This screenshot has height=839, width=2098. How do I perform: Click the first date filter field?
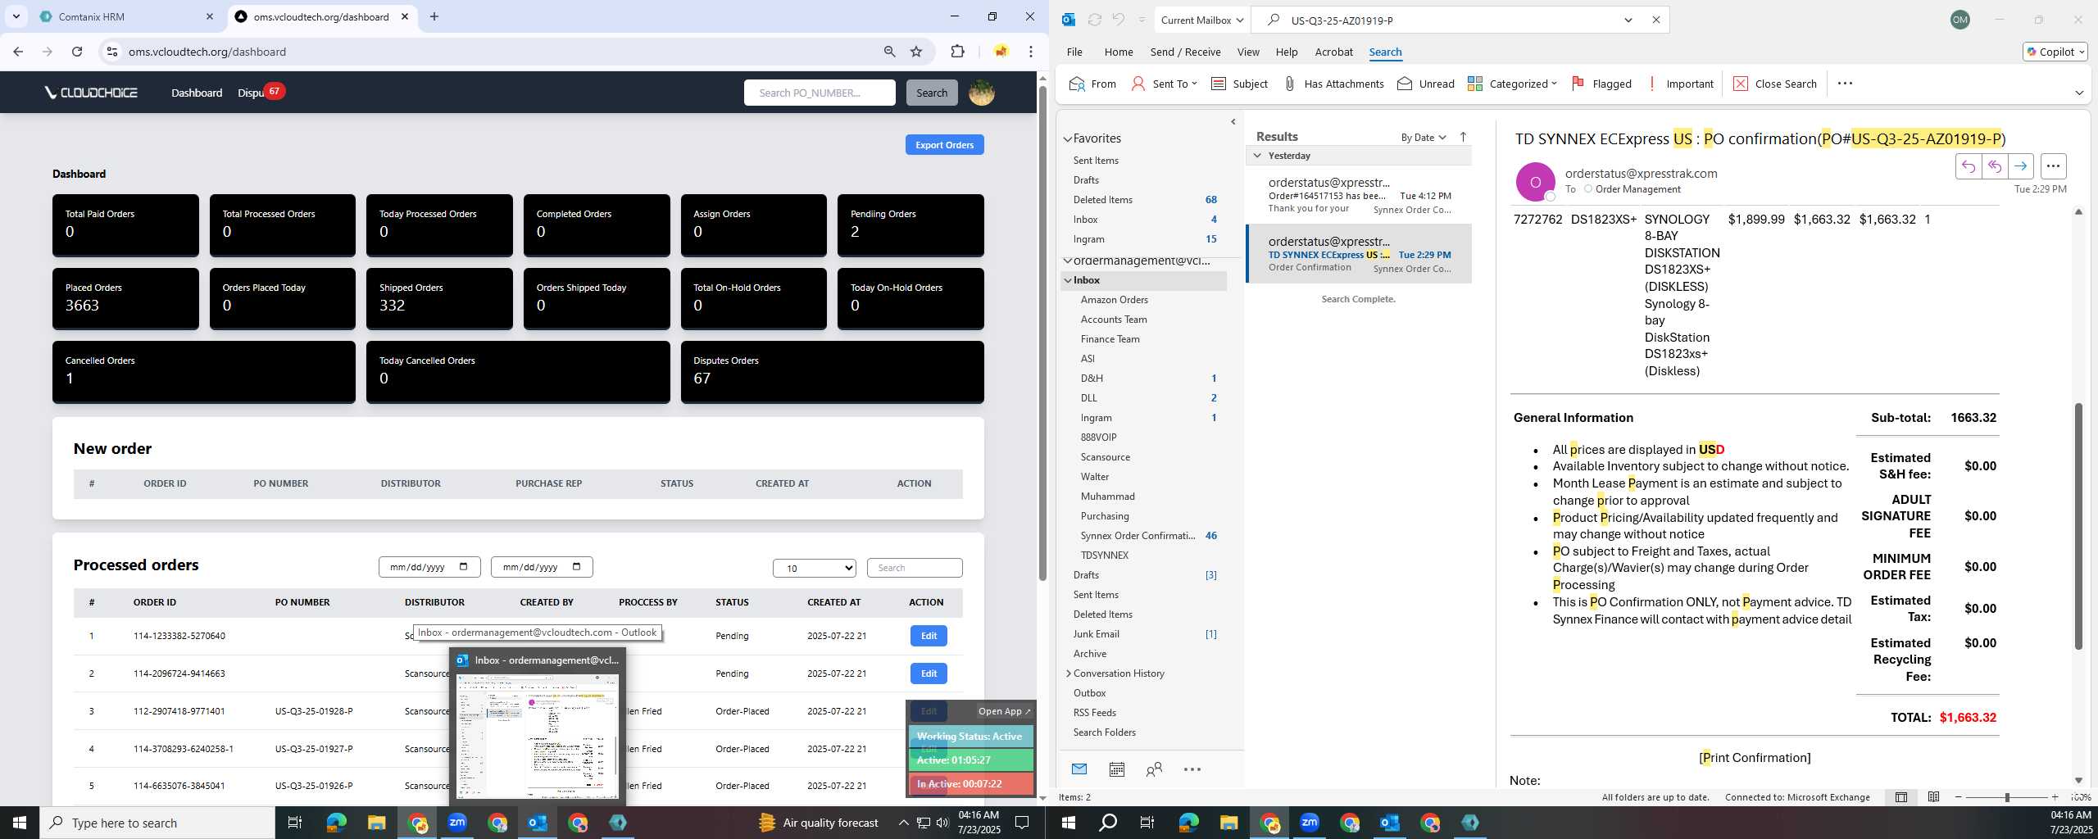(x=429, y=567)
